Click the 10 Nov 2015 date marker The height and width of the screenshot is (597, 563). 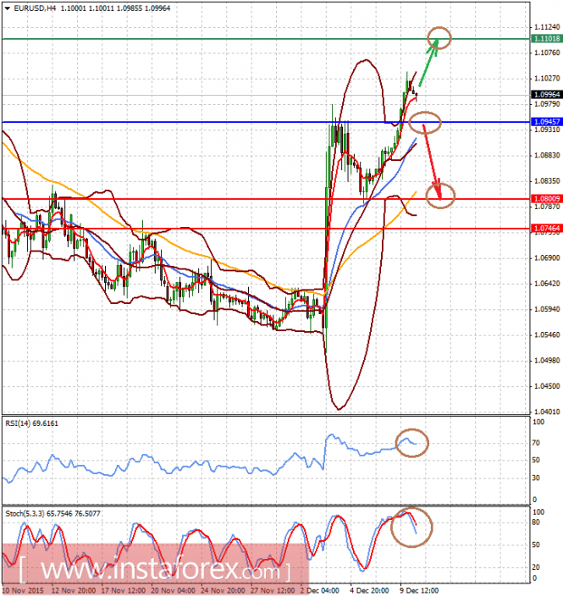23,590
